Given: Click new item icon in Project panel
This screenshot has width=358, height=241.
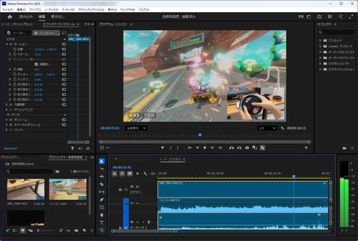Looking at the screenshot, I should click(x=84, y=231).
